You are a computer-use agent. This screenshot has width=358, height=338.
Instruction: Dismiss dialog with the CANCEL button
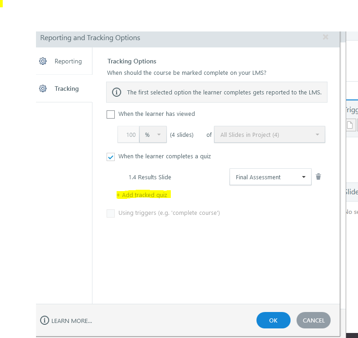pyautogui.click(x=313, y=320)
